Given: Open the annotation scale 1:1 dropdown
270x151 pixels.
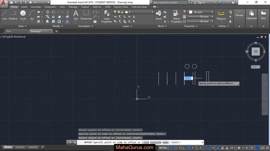Looking at the screenshot, I should tap(233, 148).
